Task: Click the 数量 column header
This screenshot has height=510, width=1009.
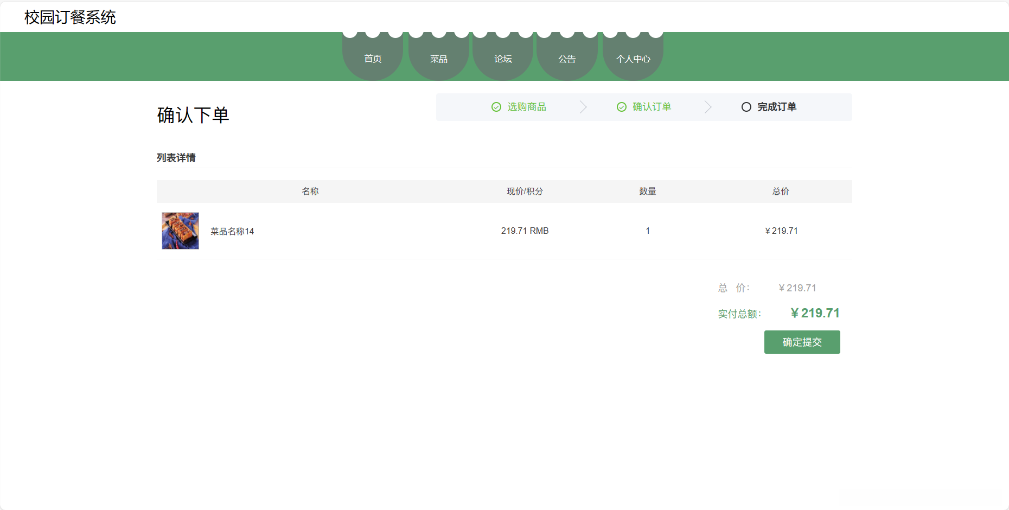Action: coord(648,191)
